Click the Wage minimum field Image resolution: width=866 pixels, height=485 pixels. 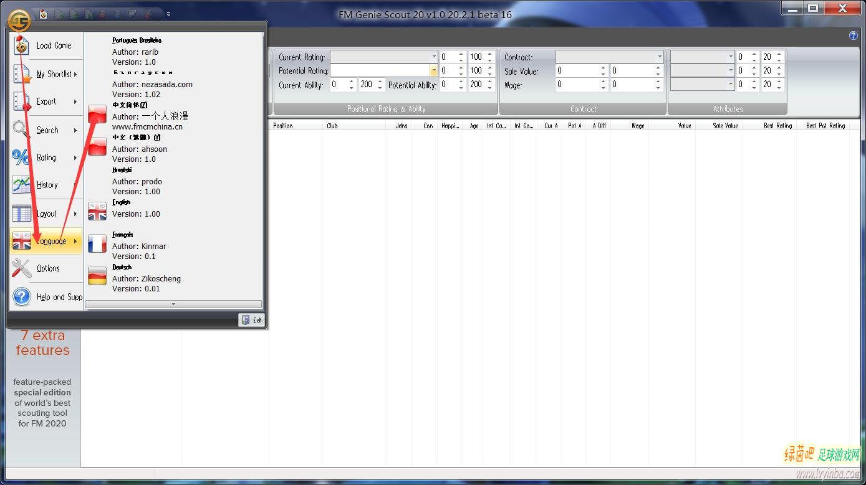577,85
